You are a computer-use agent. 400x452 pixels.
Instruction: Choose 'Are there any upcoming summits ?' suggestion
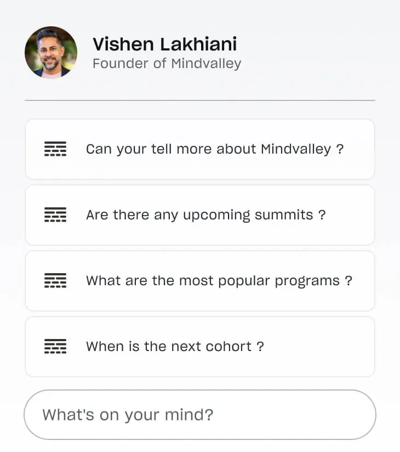[x=205, y=215]
